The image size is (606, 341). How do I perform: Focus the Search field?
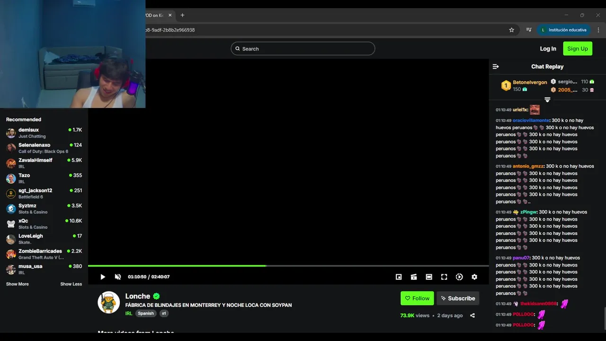point(303,49)
